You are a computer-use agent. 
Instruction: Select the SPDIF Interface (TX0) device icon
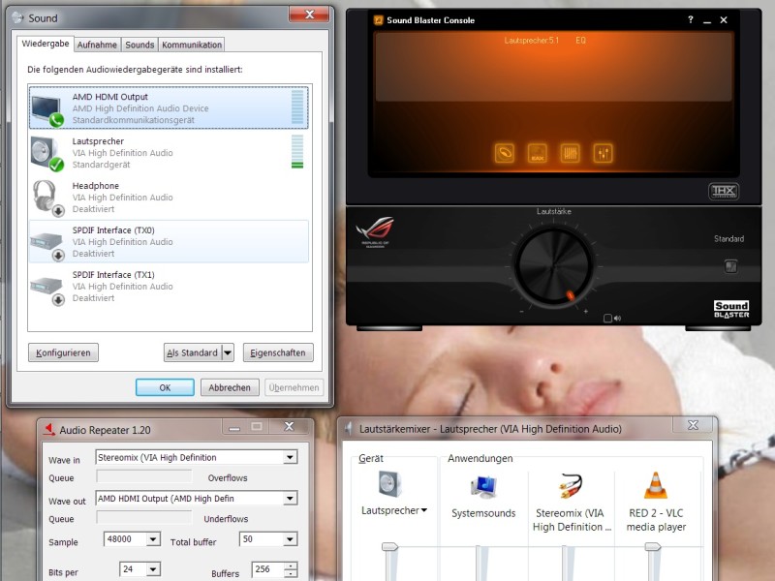(46, 245)
